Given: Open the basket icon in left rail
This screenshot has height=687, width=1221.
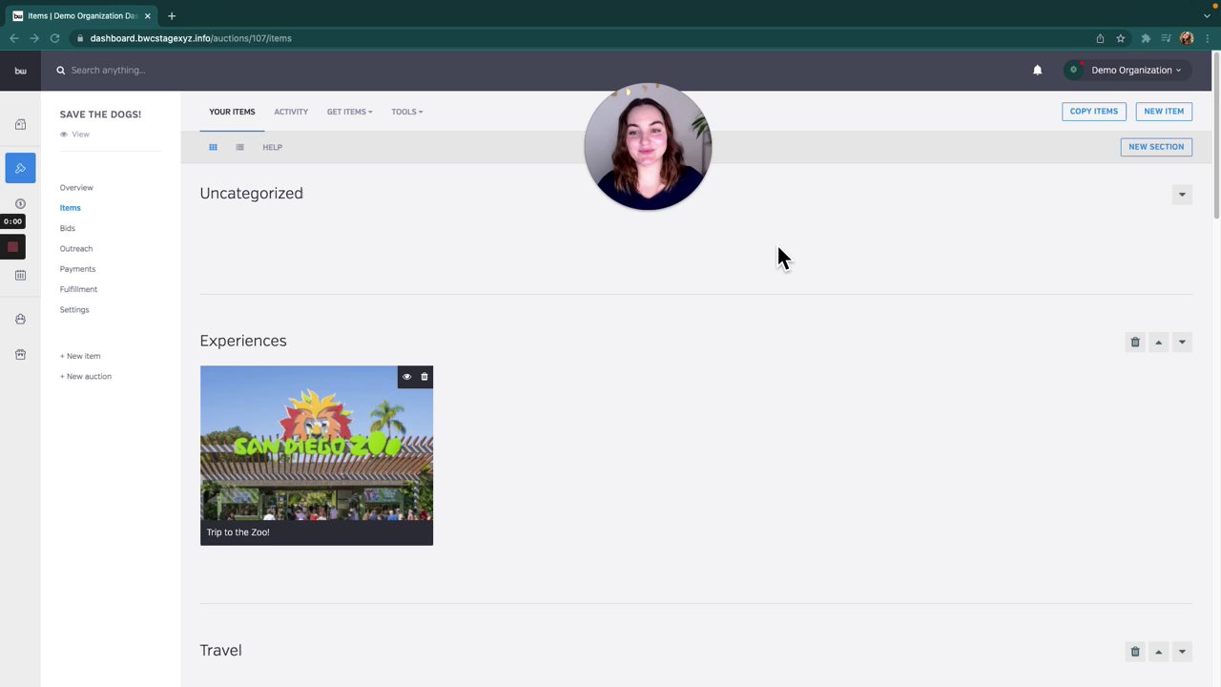Looking at the screenshot, I should (20, 319).
